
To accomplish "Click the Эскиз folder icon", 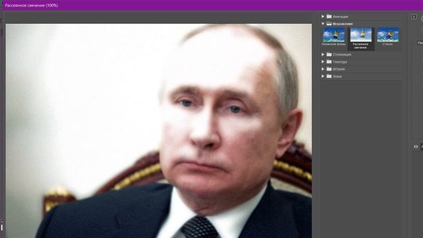I will pos(329,77).
